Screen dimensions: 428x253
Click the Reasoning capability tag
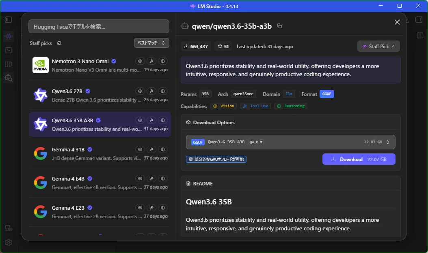pyautogui.click(x=291, y=106)
